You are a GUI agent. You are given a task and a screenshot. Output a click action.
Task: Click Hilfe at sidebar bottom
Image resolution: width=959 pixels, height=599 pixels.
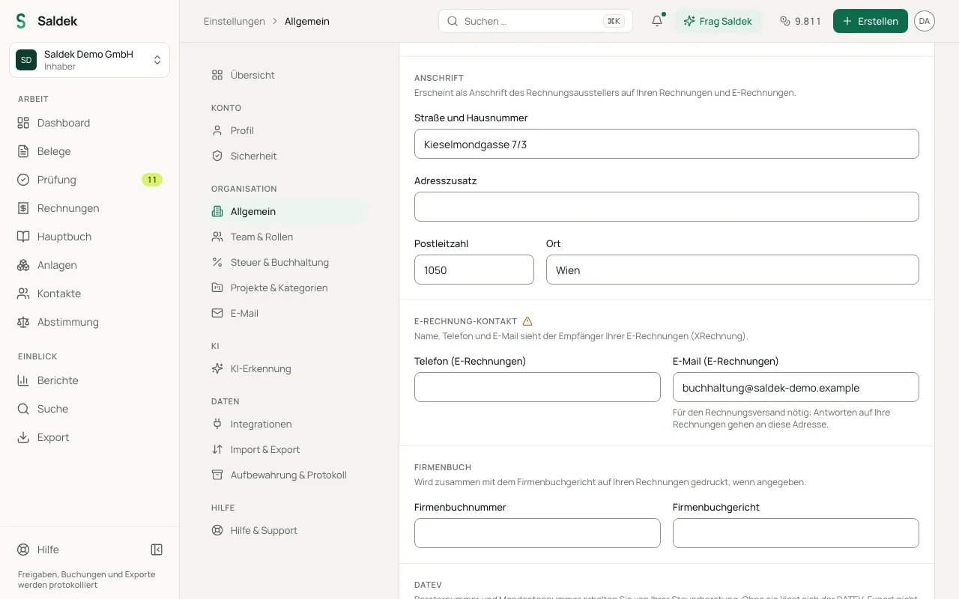pos(38,550)
